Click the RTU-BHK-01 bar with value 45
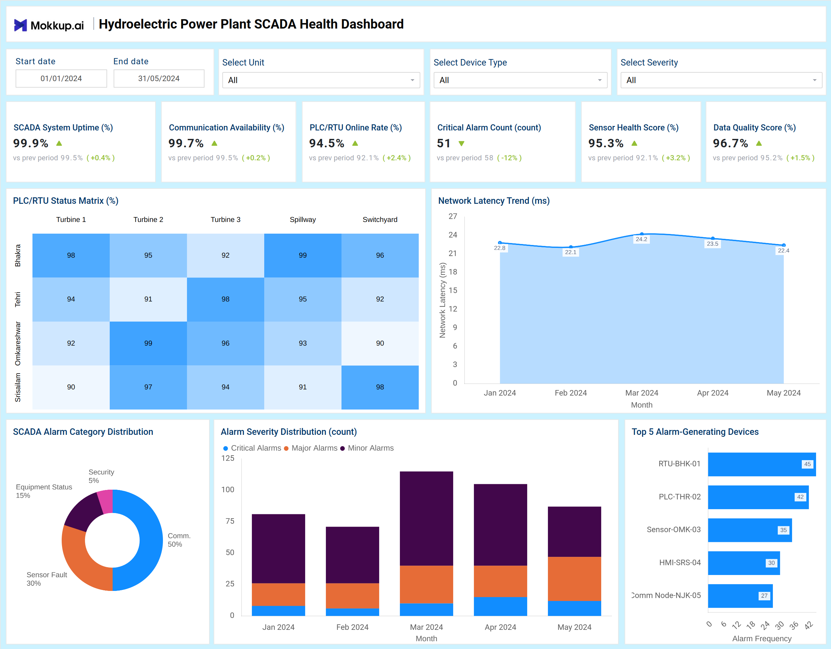Image resolution: width=831 pixels, height=649 pixels. coord(762,464)
